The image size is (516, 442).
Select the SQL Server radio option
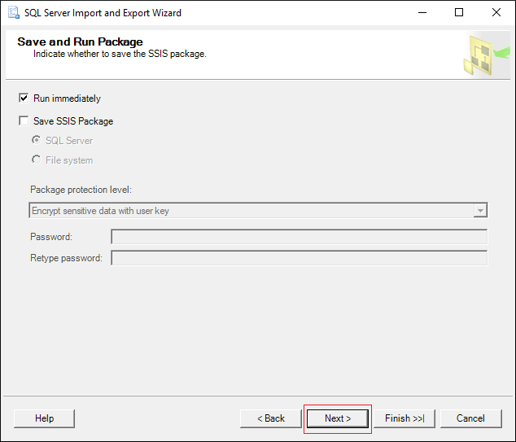coord(36,141)
